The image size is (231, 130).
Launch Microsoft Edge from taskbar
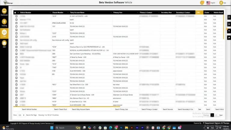[x=110, y=128]
